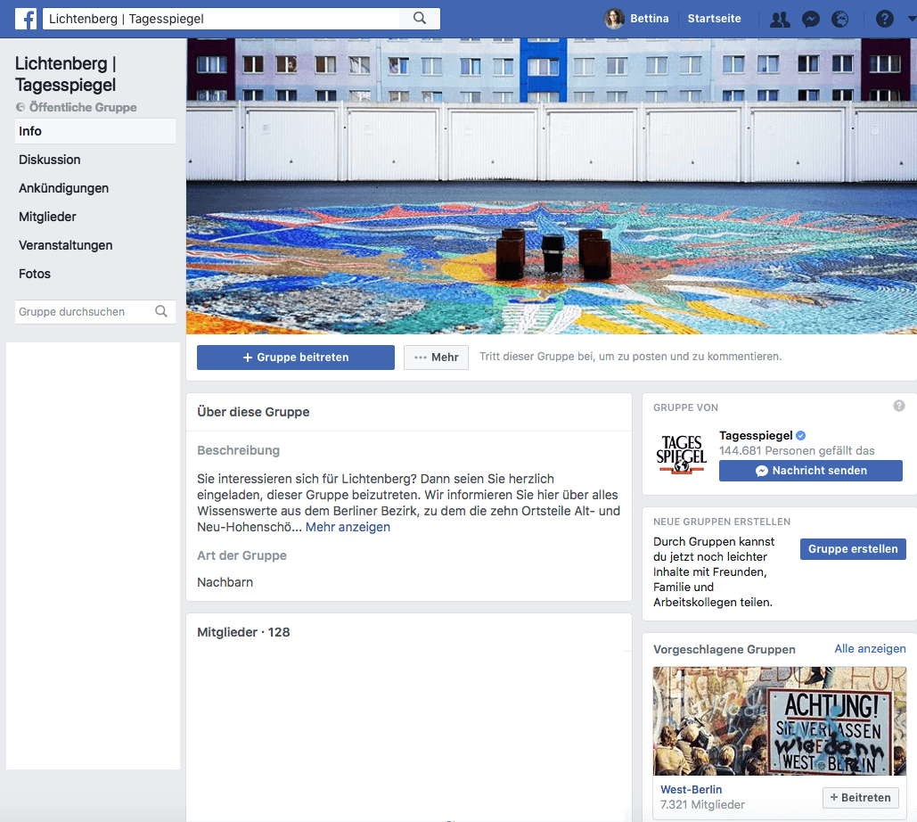917x822 pixels.
Task: Click the search magnifier in top bar
Action: point(420,19)
